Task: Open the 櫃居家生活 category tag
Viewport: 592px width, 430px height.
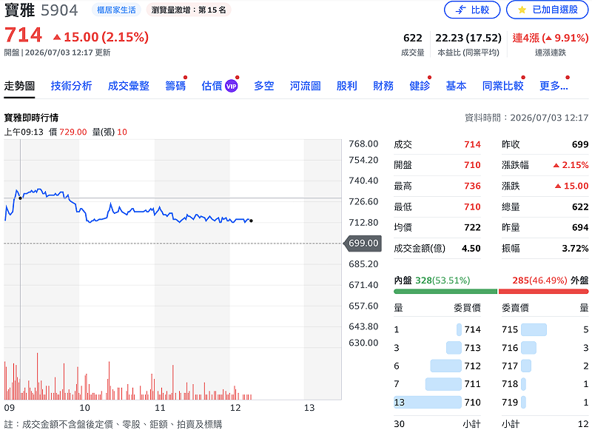Action: (116, 10)
